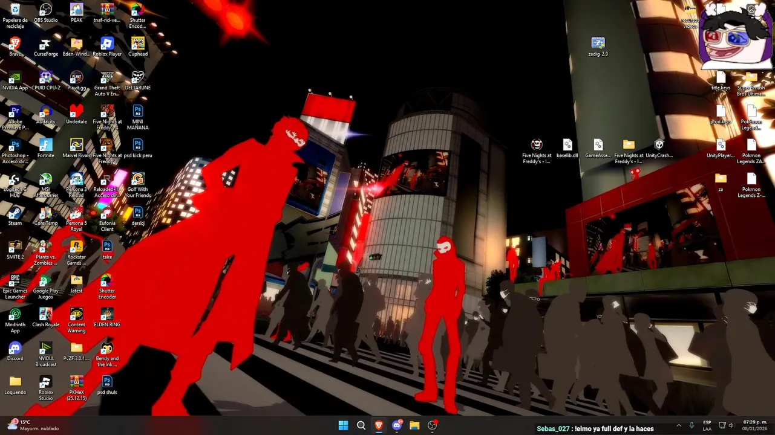Viewport: 775px width, 435px height.
Task: Select the UnityCrash... file icon
Action: (x=659, y=148)
